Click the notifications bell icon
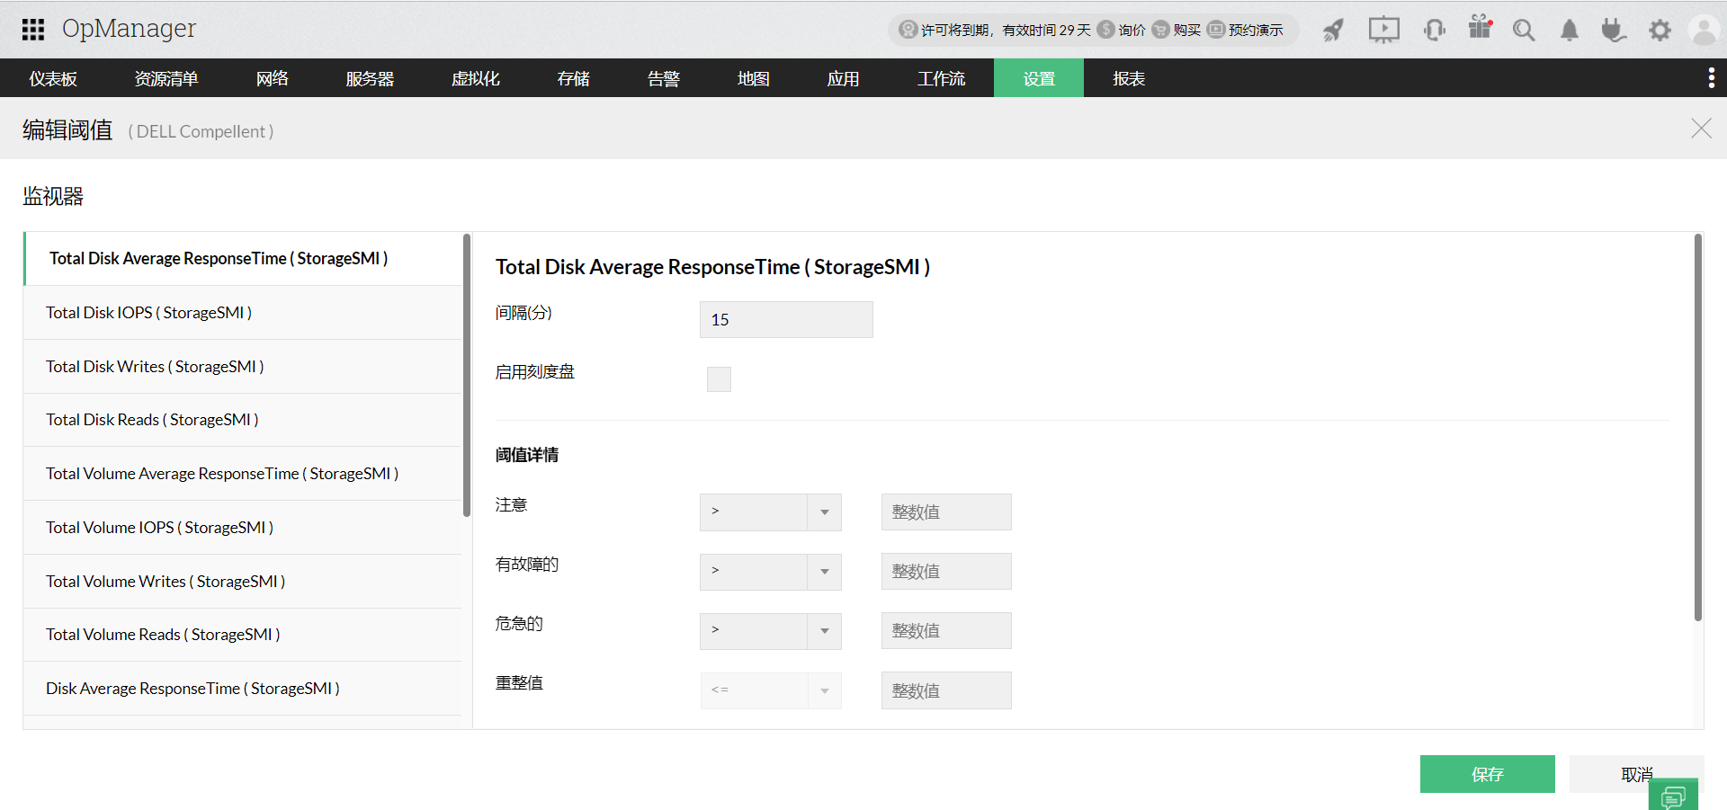 click(x=1569, y=30)
